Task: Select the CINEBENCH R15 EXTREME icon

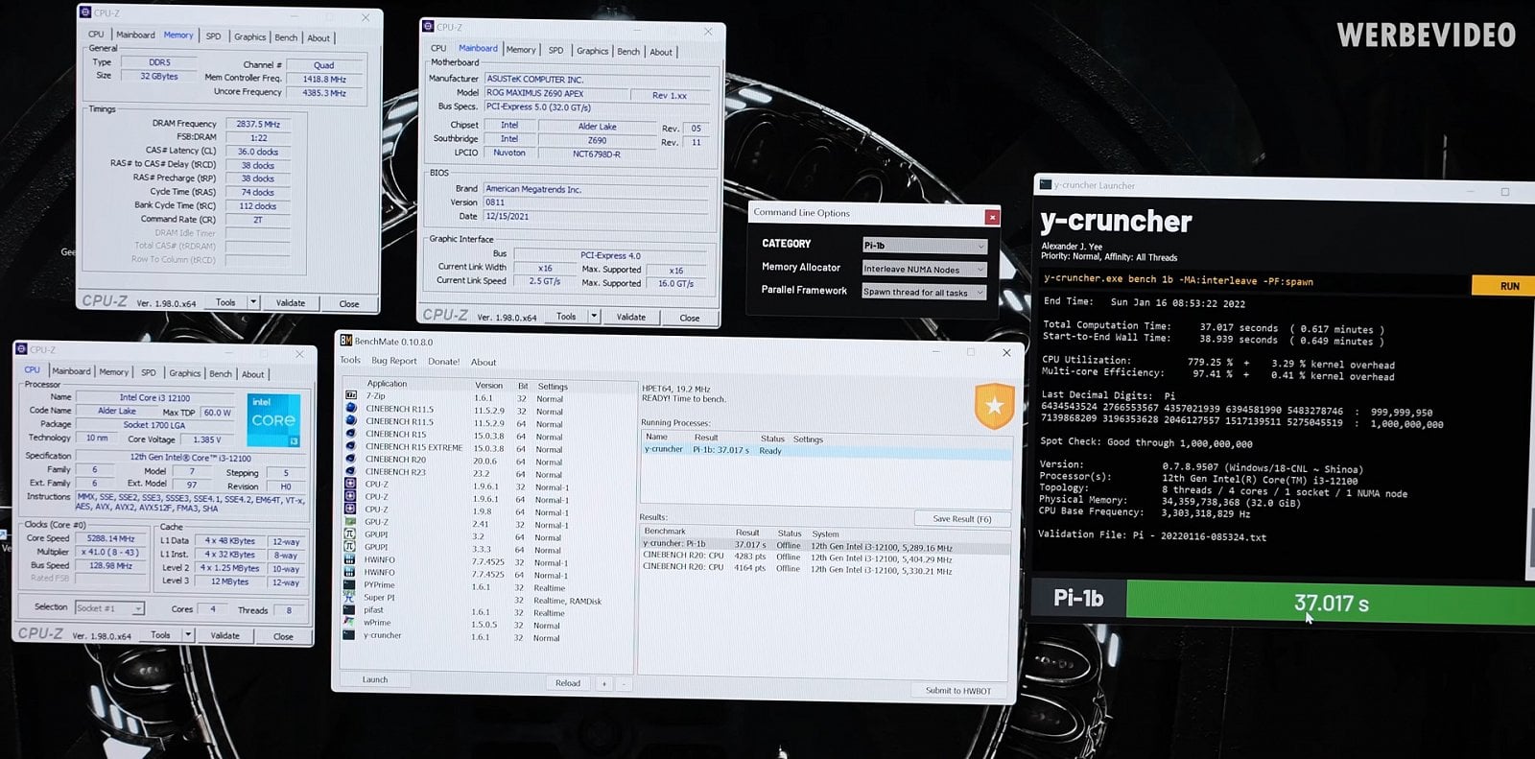Action: coord(350,446)
